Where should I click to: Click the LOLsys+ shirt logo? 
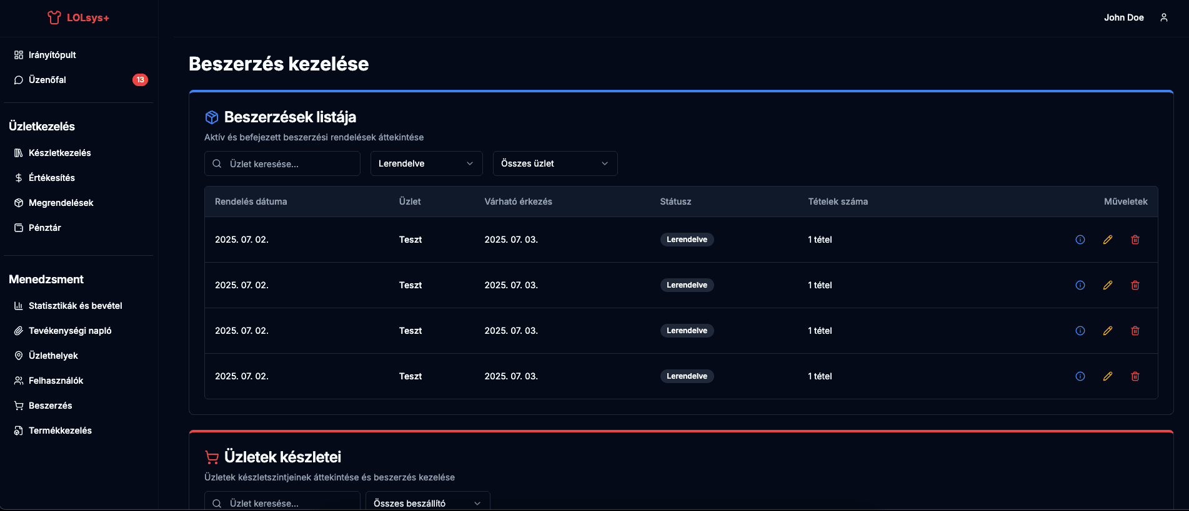tap(54, 17)
